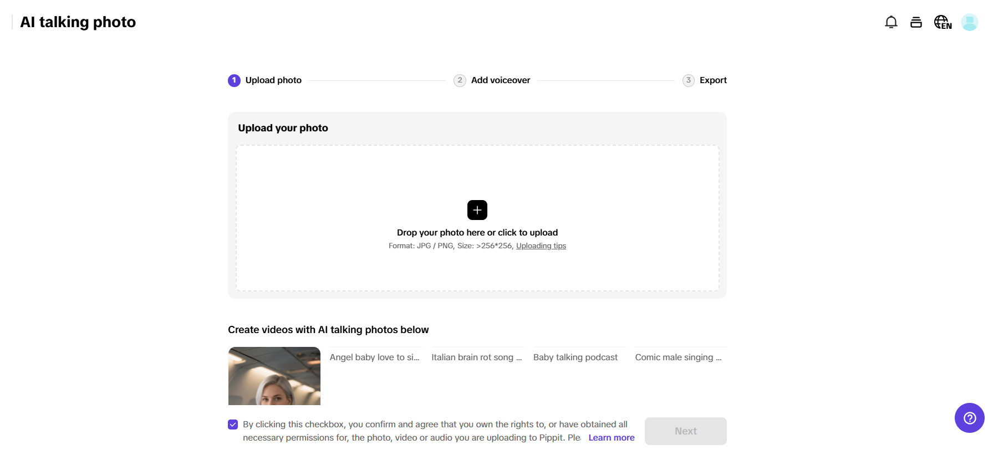Uncheck the rights confirmation checkbox
The width and height of the screenshot is (988, 450).
[x=233, y=425]
